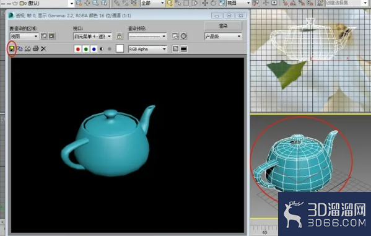Toggle keyboard shortcut override icon
Viewport: 371px width, 236px height.
coord(274,3)
